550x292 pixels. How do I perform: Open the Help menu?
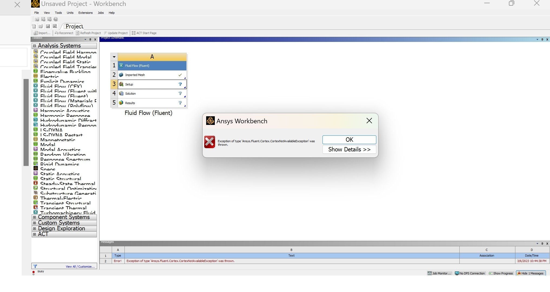click(x=111, y=13)
